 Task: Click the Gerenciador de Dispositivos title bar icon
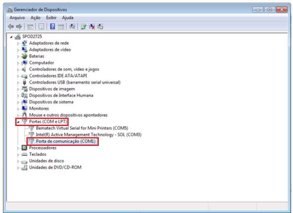tap(10, 10)
